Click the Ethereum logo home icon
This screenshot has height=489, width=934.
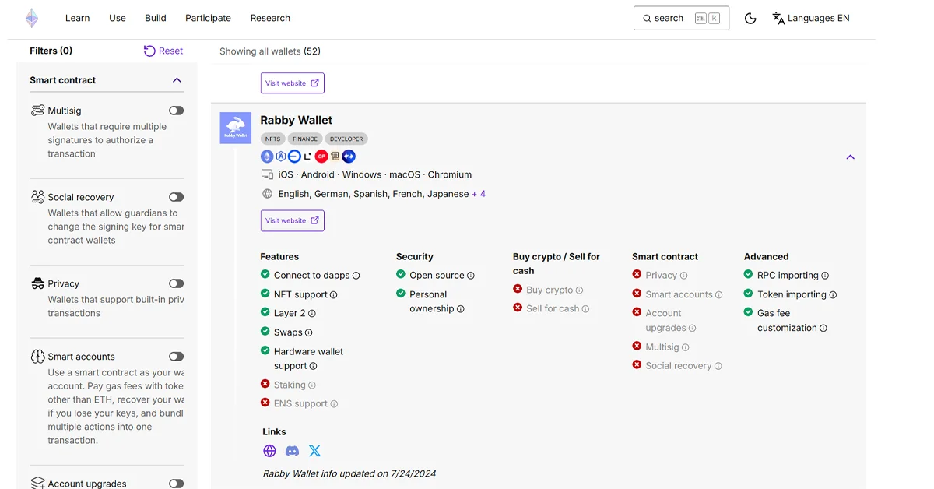pos(32,18)
